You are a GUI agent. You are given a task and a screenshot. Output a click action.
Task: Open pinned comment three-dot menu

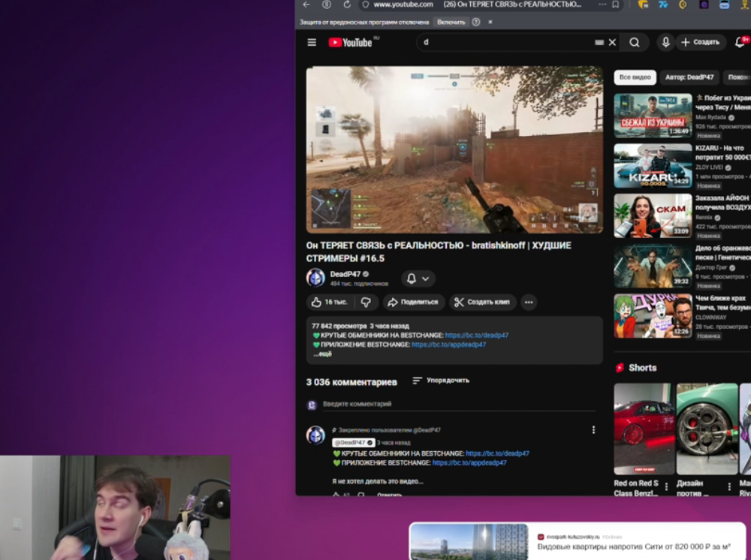(593, 430)
